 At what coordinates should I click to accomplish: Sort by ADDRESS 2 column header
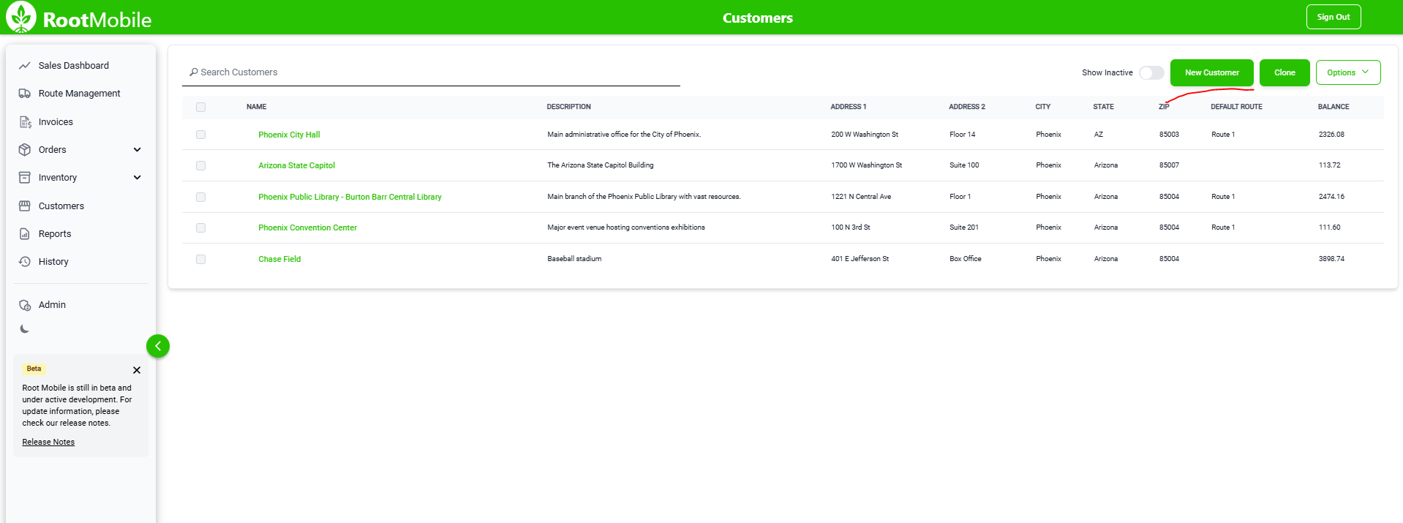point(966,107)
